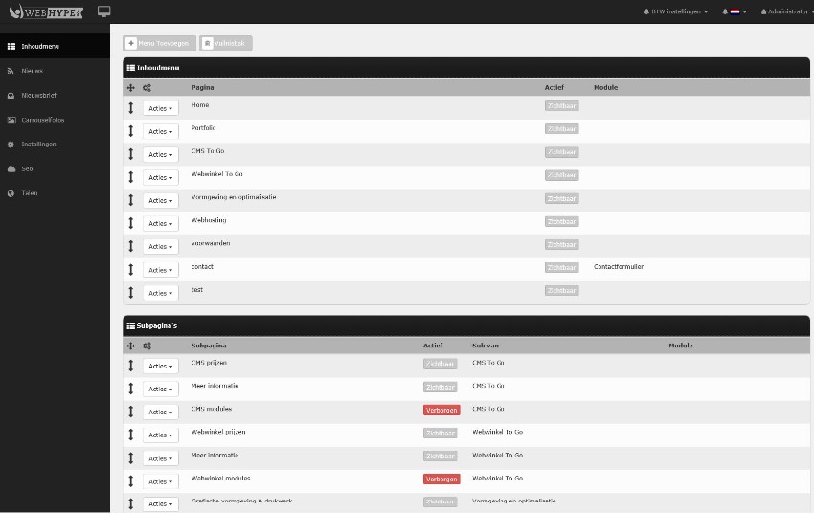Click gears icon in Inhoudmenu table header
814x513 pixels.
pyautogui.click(x=147, y=88)
